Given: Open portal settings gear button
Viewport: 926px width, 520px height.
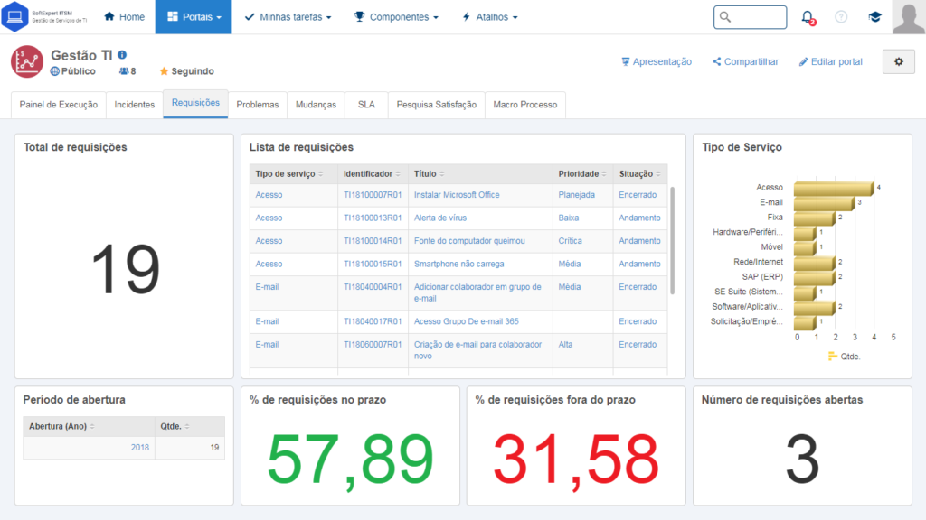Looking at the screenshot, I should [898, 61].
